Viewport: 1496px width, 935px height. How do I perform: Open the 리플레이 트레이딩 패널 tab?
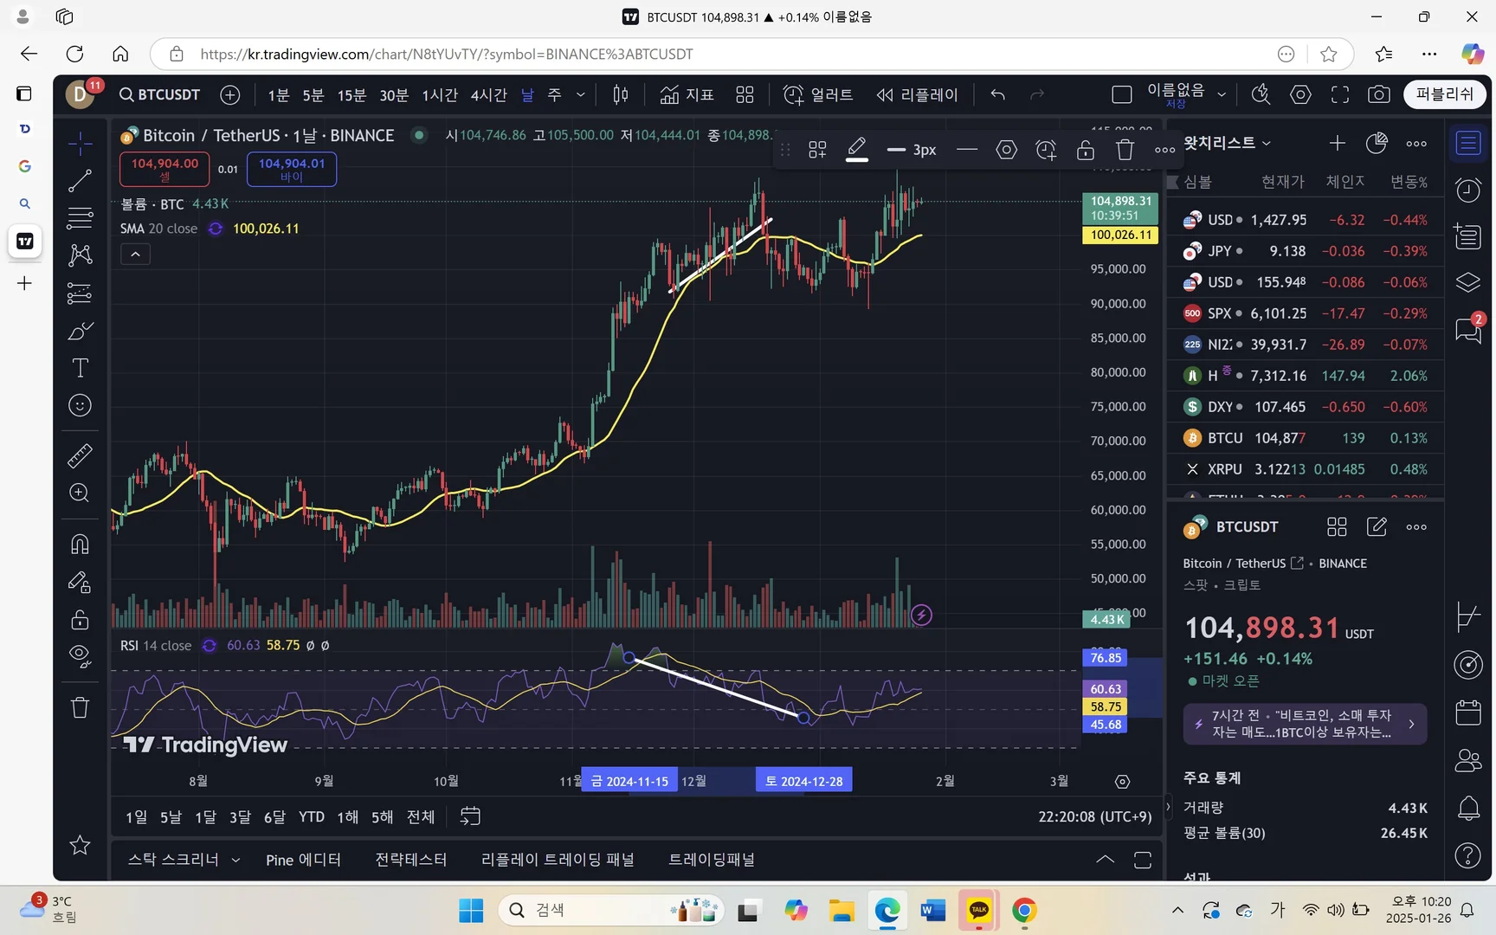click(558, 860)
